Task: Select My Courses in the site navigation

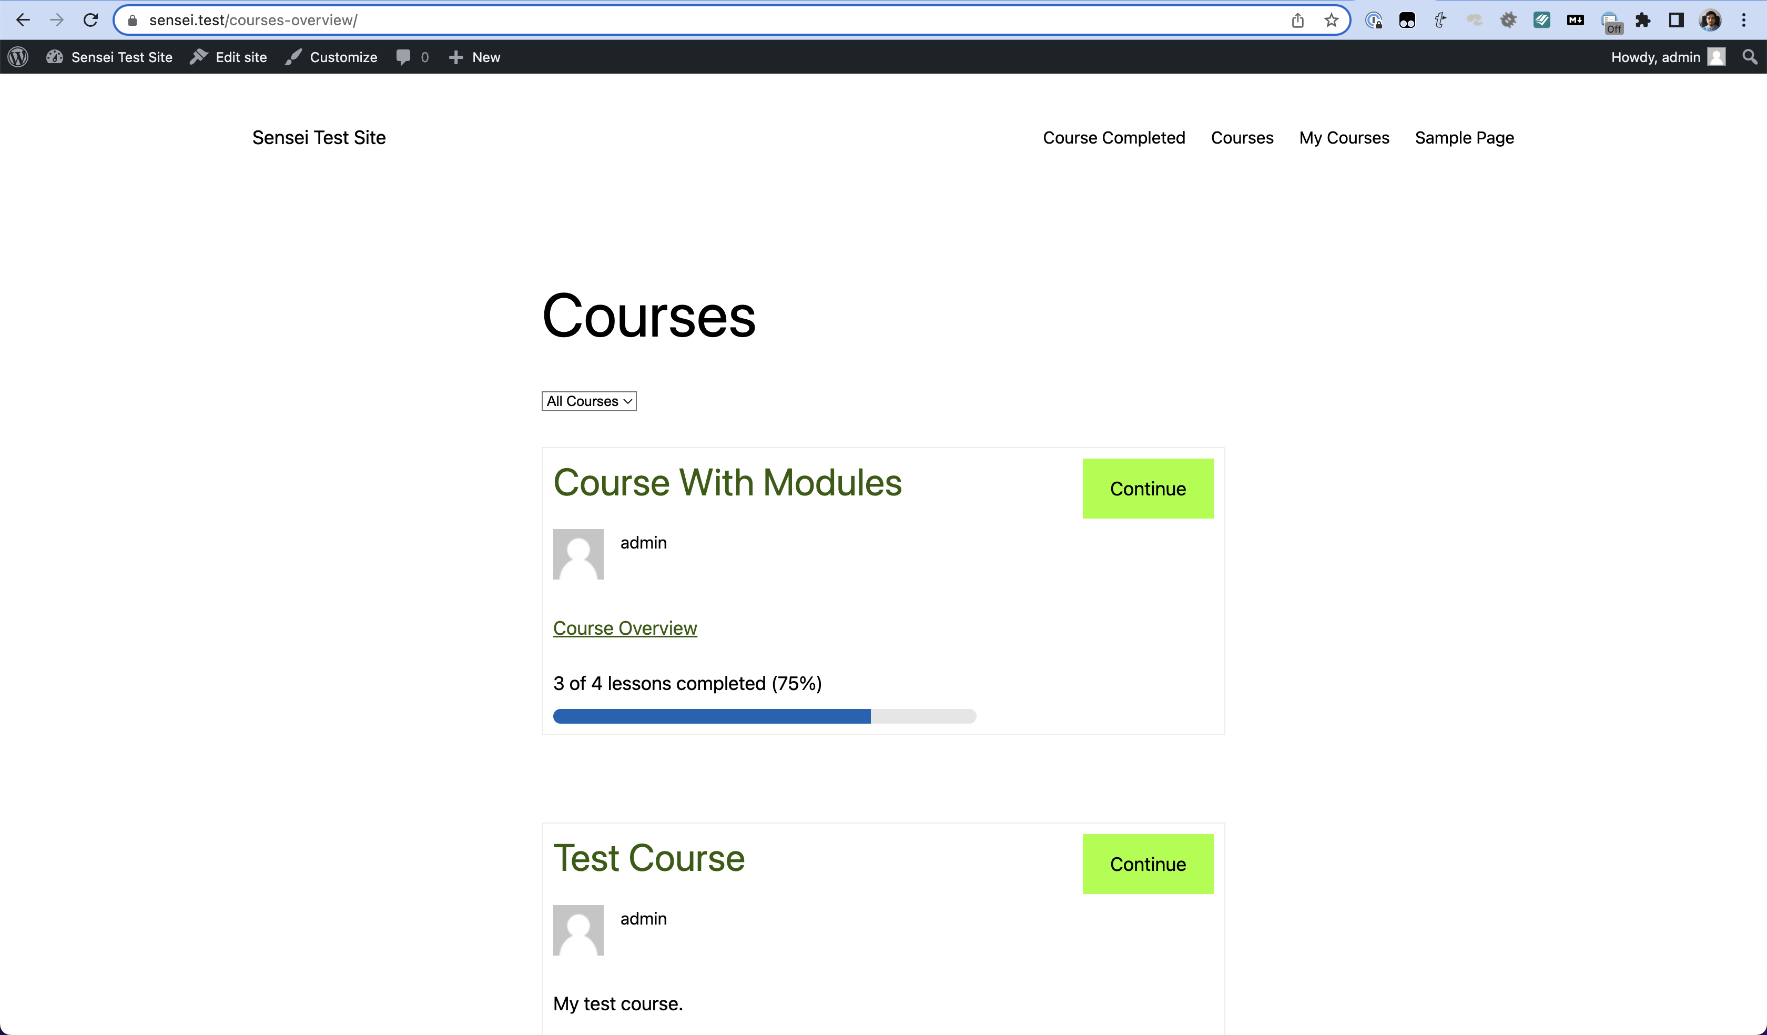Action: point(1344,137)
